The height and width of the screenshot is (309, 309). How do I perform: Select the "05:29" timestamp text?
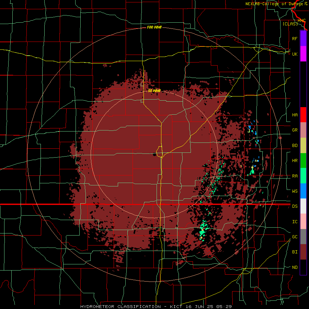tap(224, 307)
